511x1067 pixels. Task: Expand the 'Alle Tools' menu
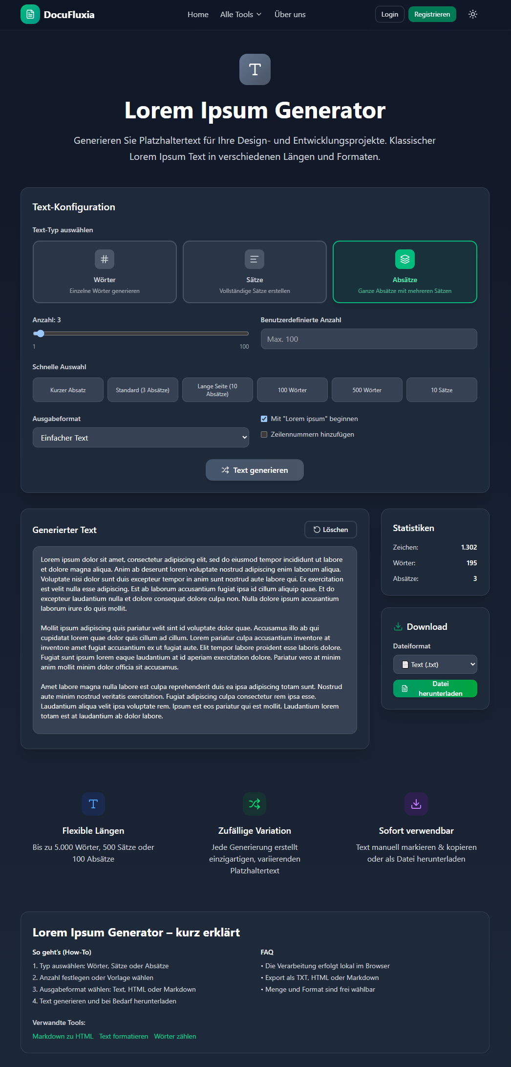tap(241, 15)
